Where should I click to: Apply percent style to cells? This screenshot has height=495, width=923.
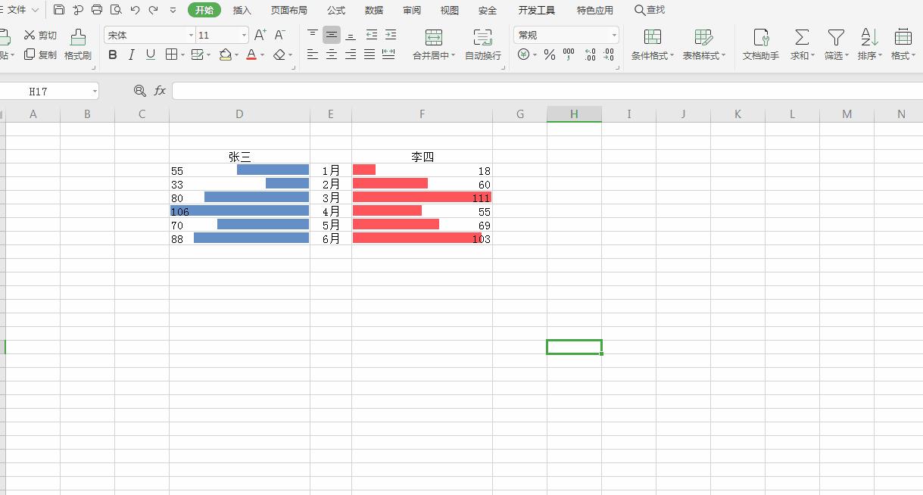pos(550,54)
